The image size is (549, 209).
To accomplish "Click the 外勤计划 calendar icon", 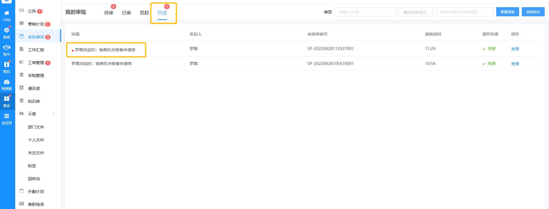I will [x=22, y=191].
